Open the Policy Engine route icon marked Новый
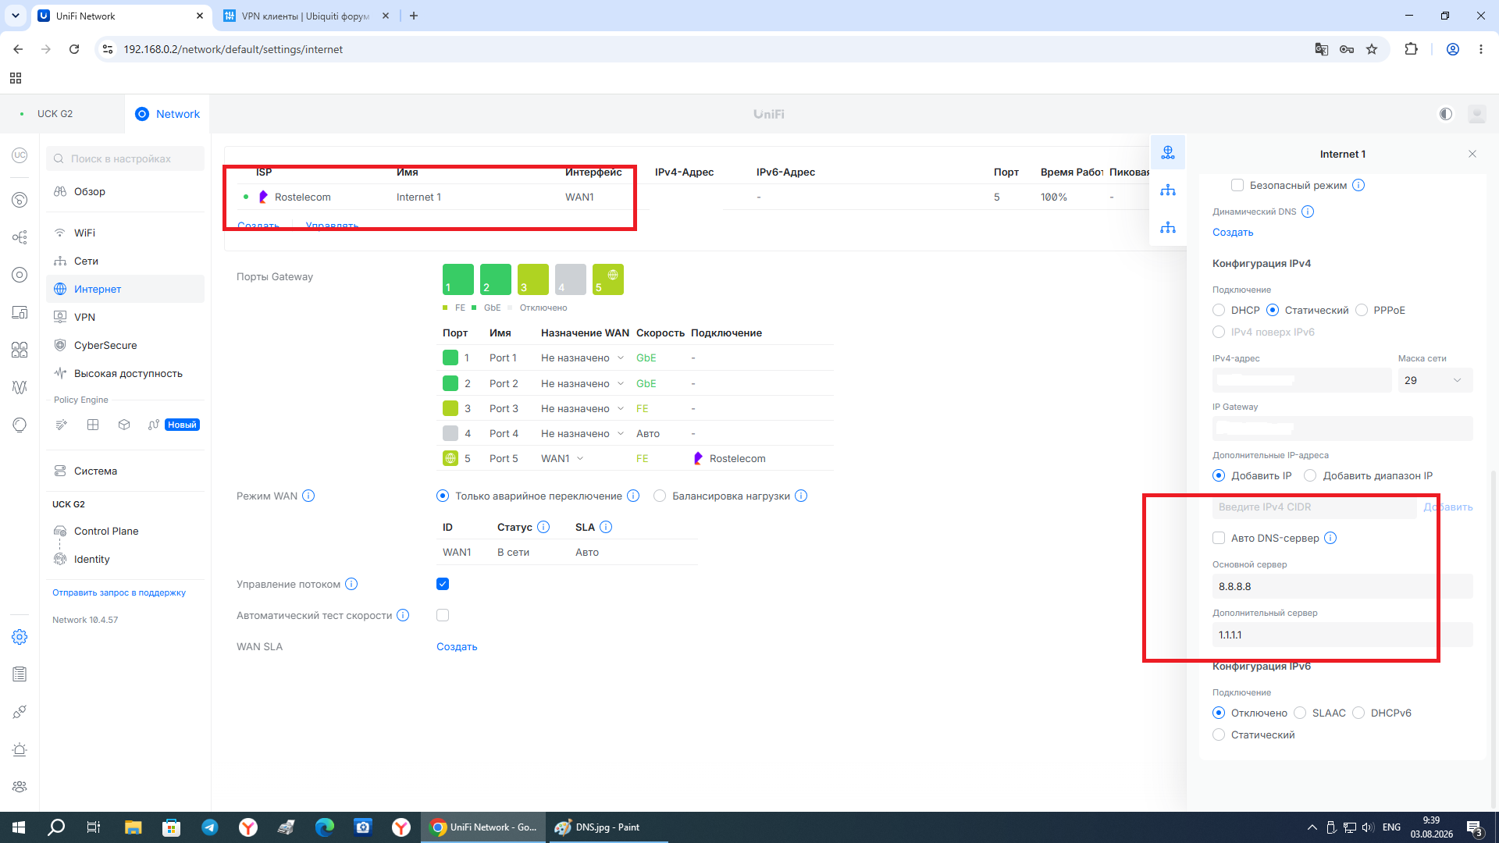The image size is (1499, 843). pos(154,425)
